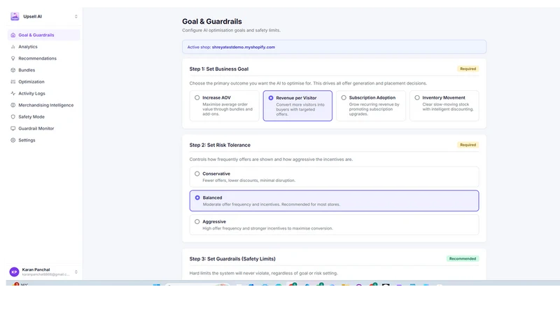Open the shreyatestdemo.myshopify.com shop link
560x315 pixels.
pos(244,47)
